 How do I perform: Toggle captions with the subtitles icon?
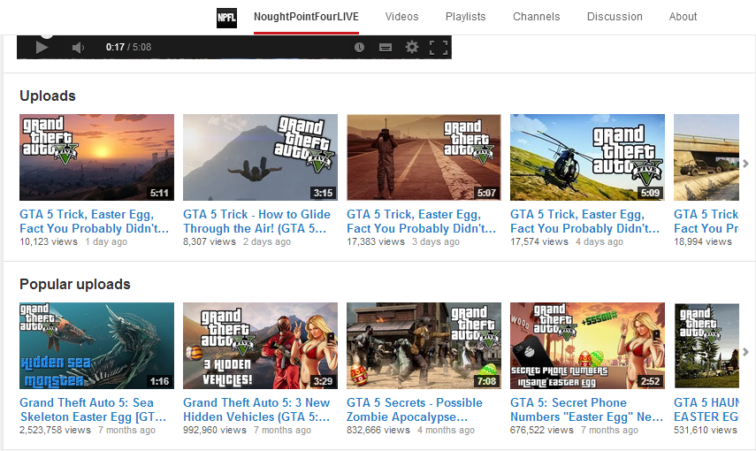(386, 47)
